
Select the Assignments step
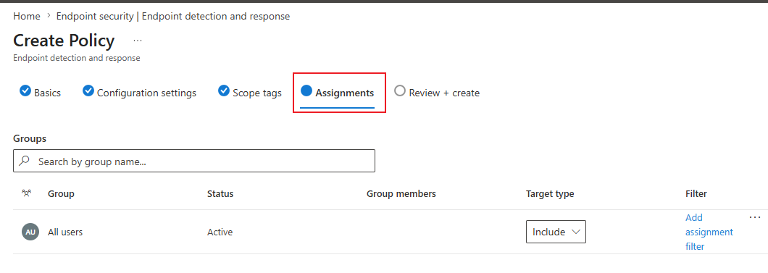338,93
